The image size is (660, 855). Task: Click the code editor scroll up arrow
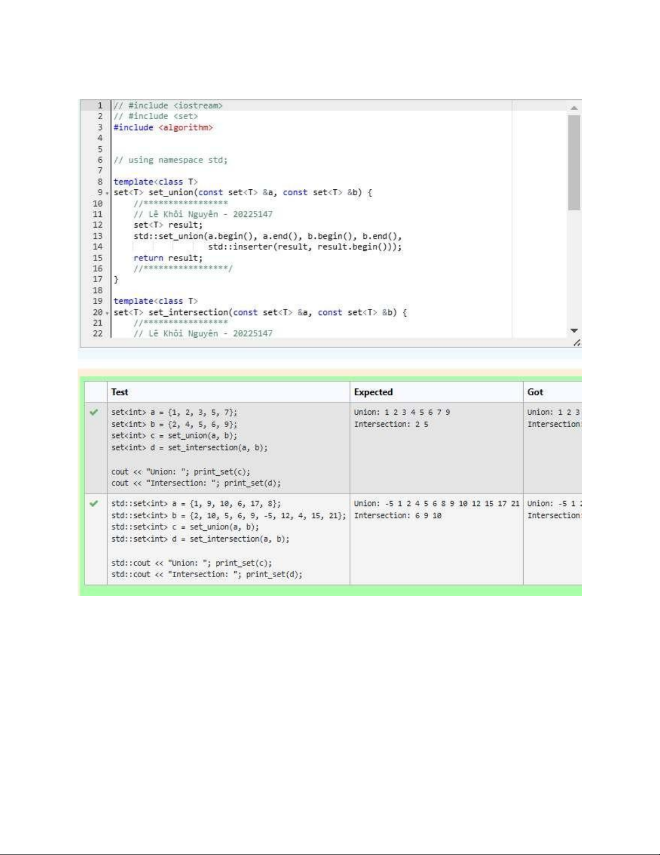coord(574,108)
